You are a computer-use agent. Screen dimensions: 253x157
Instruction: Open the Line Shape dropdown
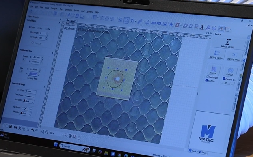[x=29, y=97]
